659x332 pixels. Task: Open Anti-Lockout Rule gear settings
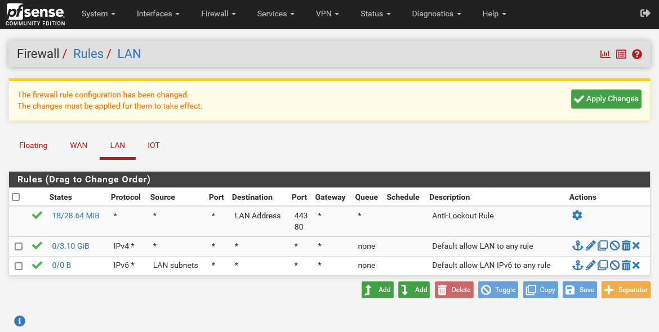(577, 215)
